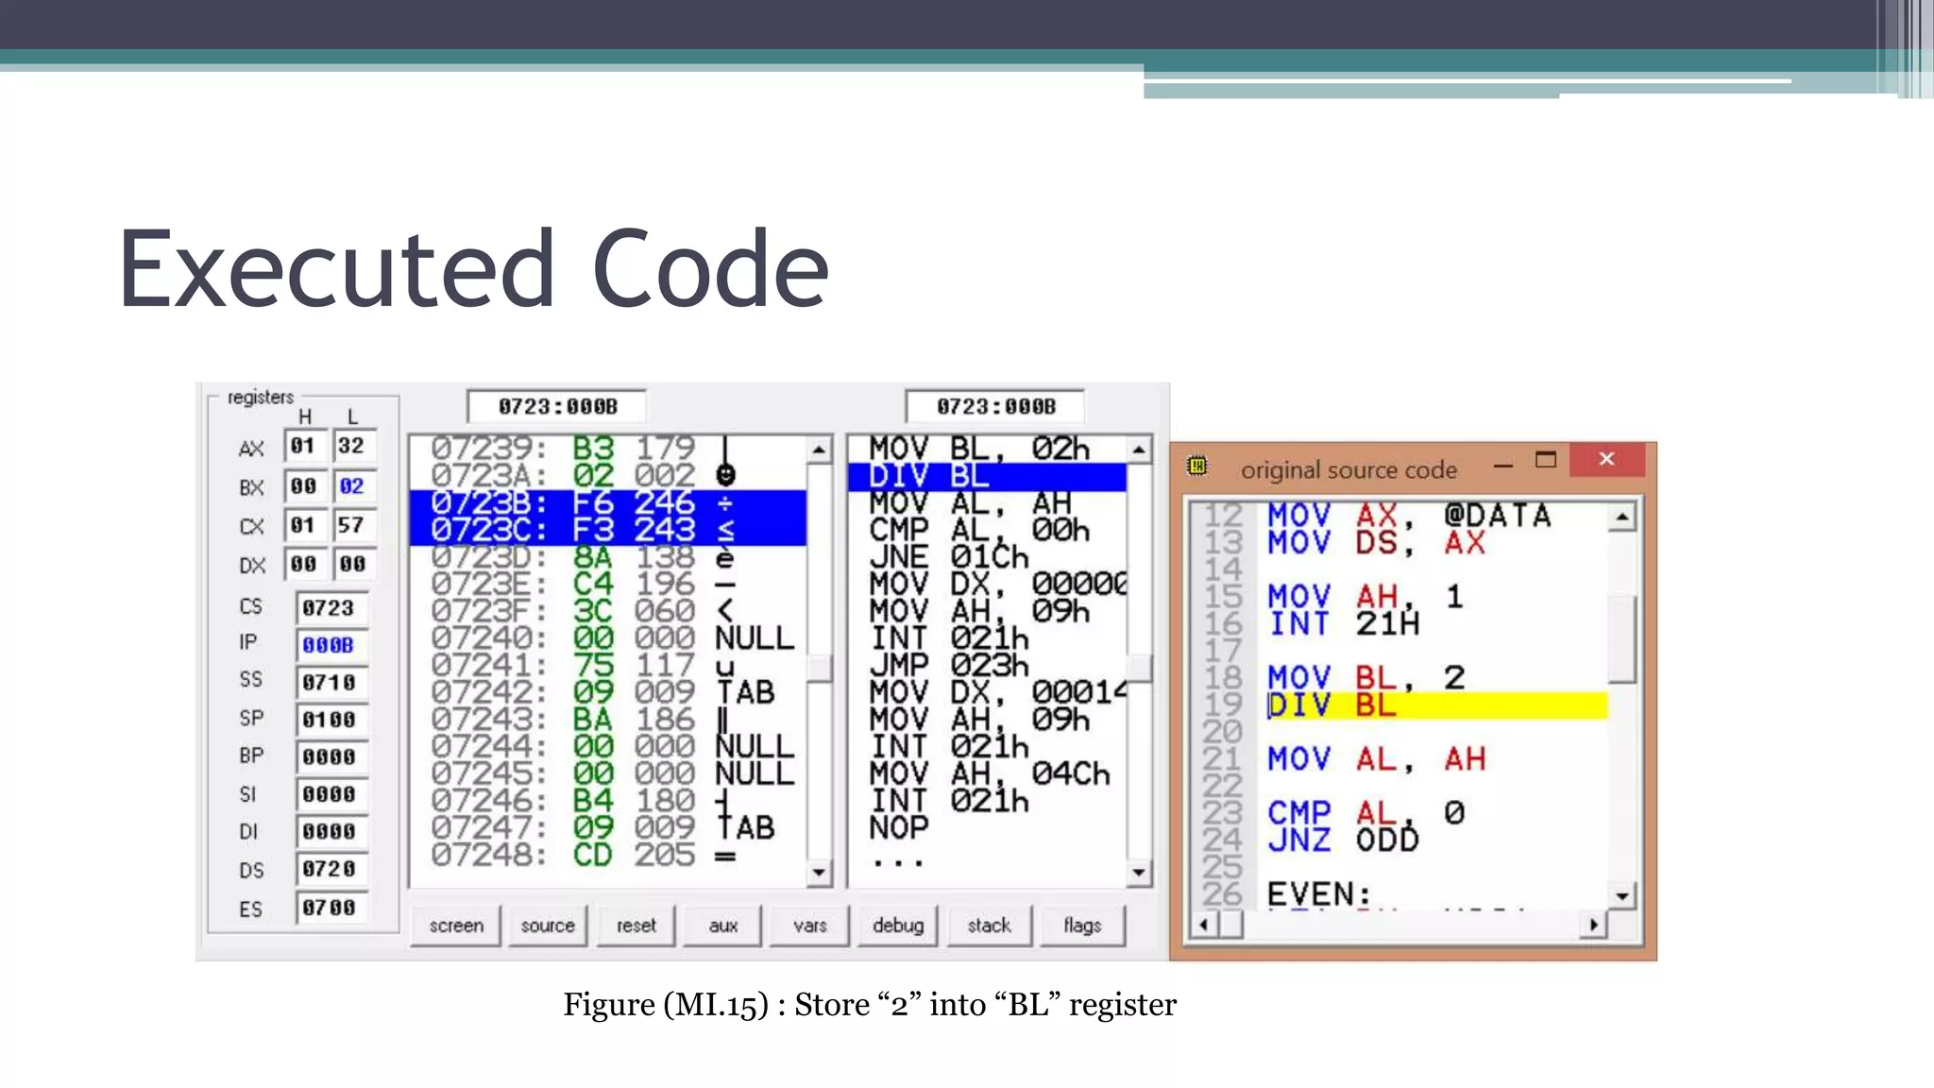Select source line CMP AL, 0
This screenshot has width=1934, height=1088.
pos(1365,813)
